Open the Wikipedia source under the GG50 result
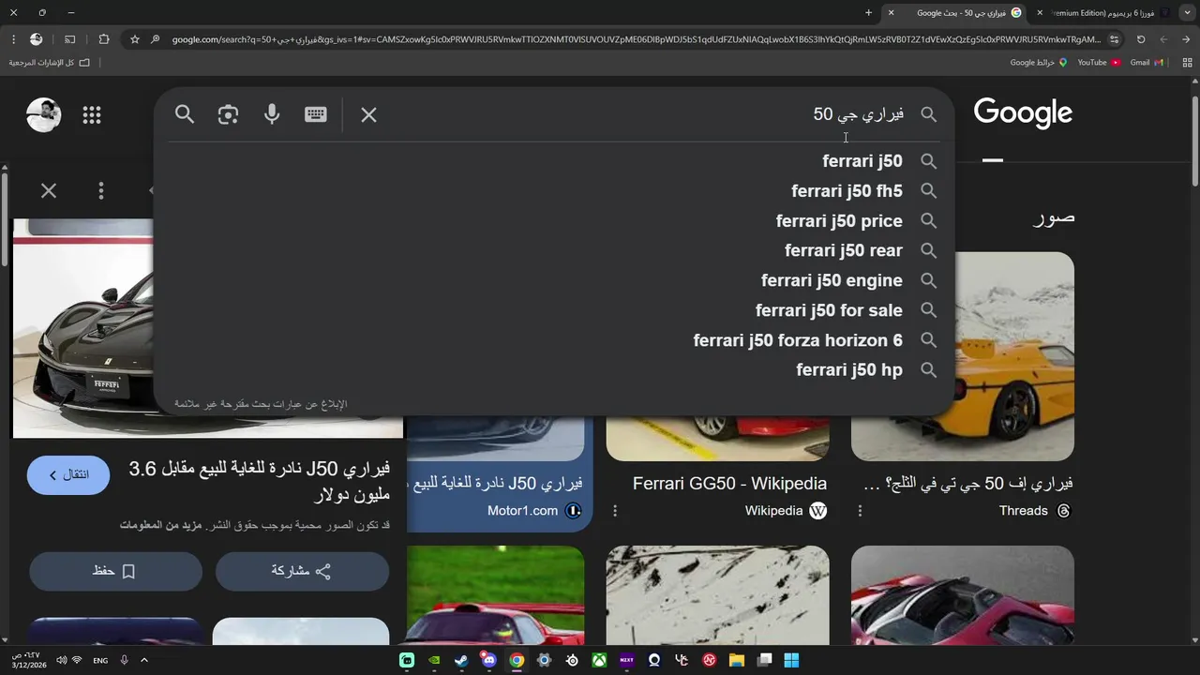 [x=786, y=511]
